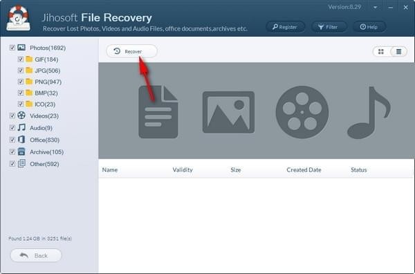Viewport: 415px width, 274px height.
Task: Click the ICO folder icon
Action: [29, 104]
